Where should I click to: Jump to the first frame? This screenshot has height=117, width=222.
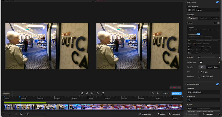[x=82, y=93]
